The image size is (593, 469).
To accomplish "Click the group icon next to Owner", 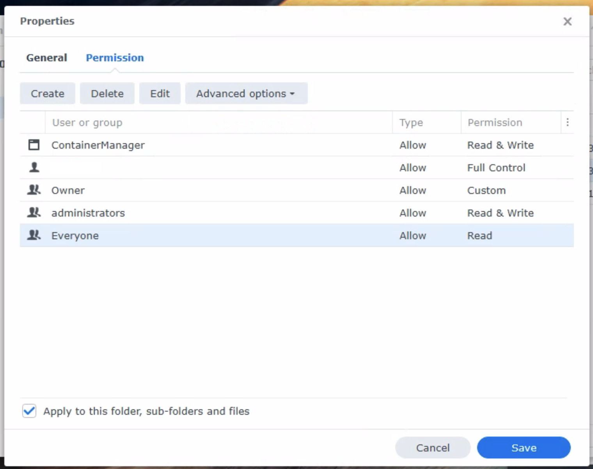I will tap(34, 190).
